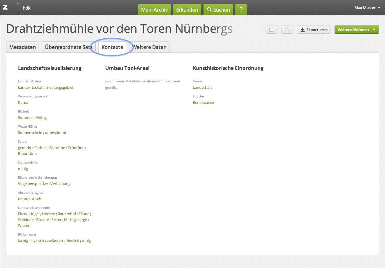The width and height of the screenshot is (385, 268).
Task: Select the naturalistisch keyword link
Action: (30, 199)
